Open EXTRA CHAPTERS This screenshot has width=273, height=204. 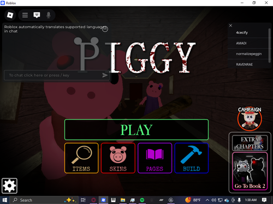click(250, 143)
